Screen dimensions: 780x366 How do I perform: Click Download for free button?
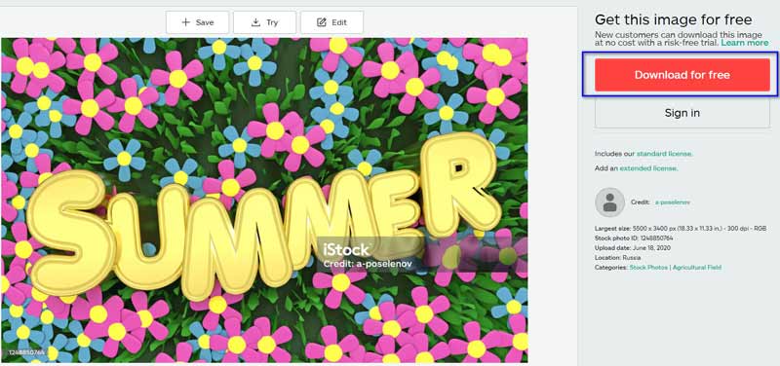[682, 75]
